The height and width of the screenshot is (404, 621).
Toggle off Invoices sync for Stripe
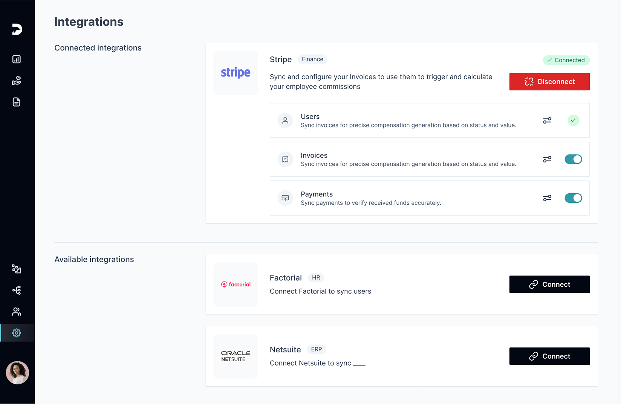click(x=573, y=159)
